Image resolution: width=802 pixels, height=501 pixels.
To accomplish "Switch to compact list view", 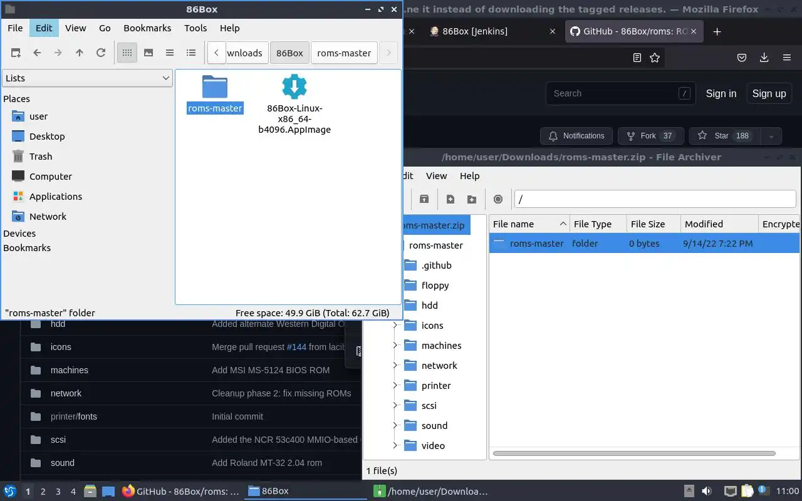I will coord(170,53).
